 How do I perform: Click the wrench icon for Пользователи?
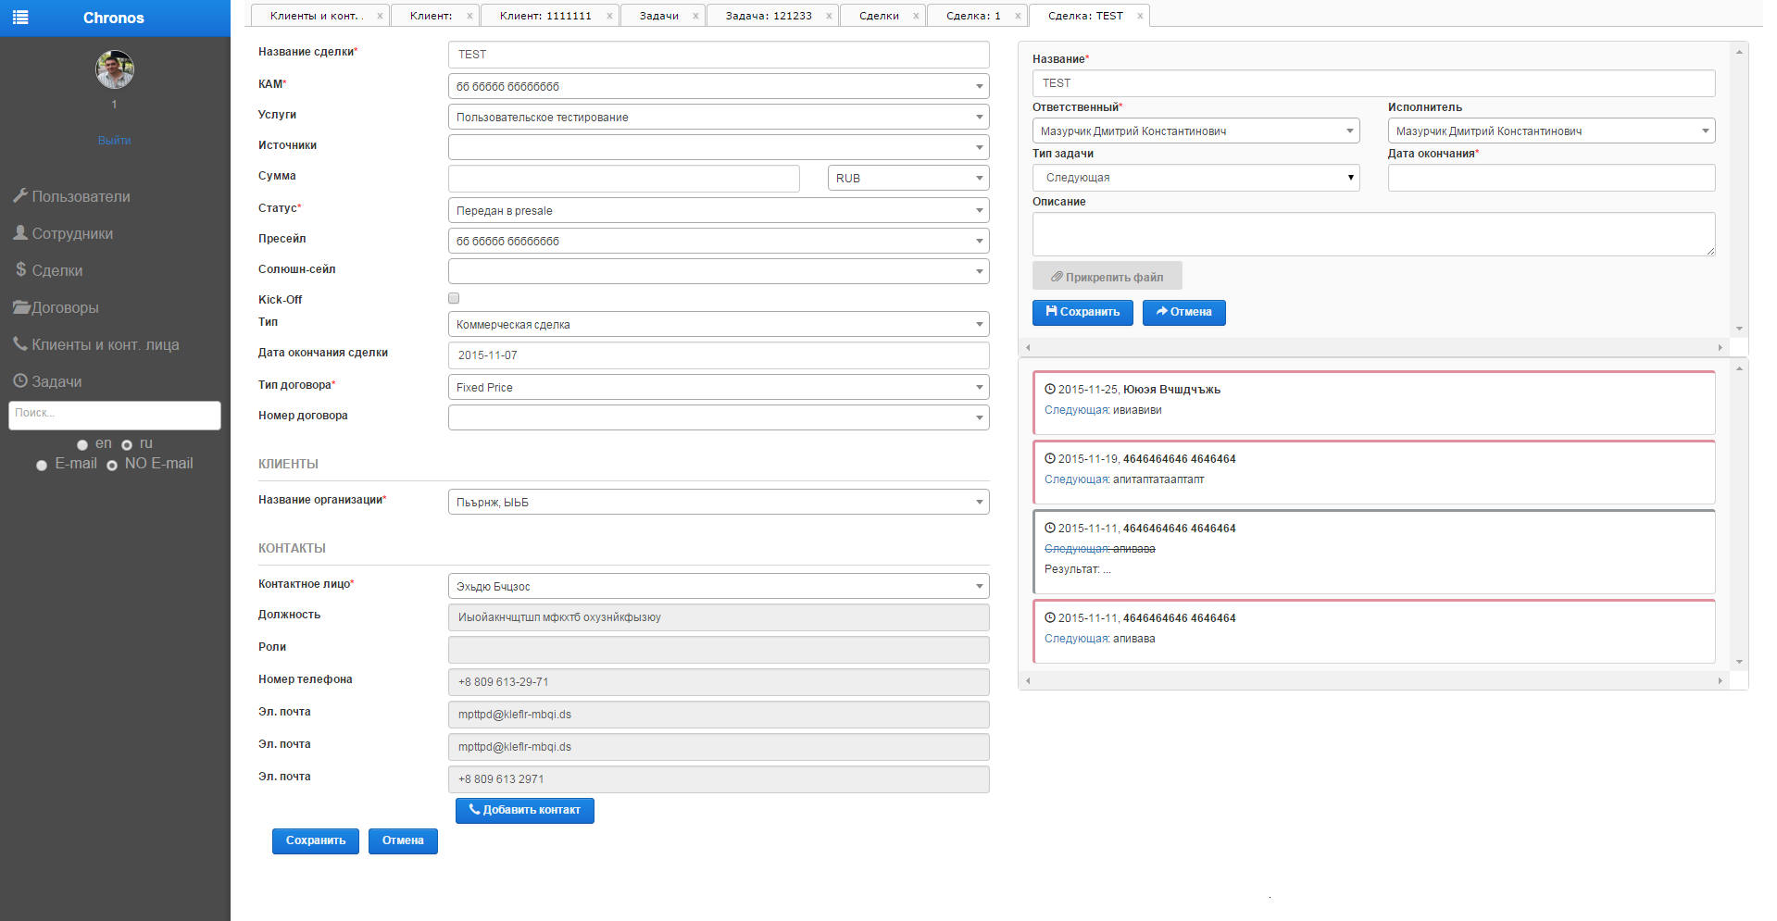(20, 195)
